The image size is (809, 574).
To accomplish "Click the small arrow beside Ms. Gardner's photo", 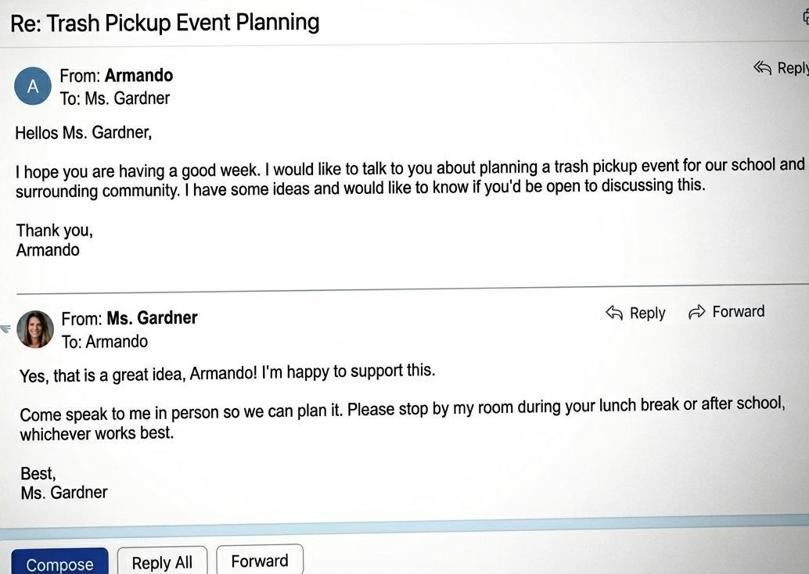I will [x=5, y=328].
